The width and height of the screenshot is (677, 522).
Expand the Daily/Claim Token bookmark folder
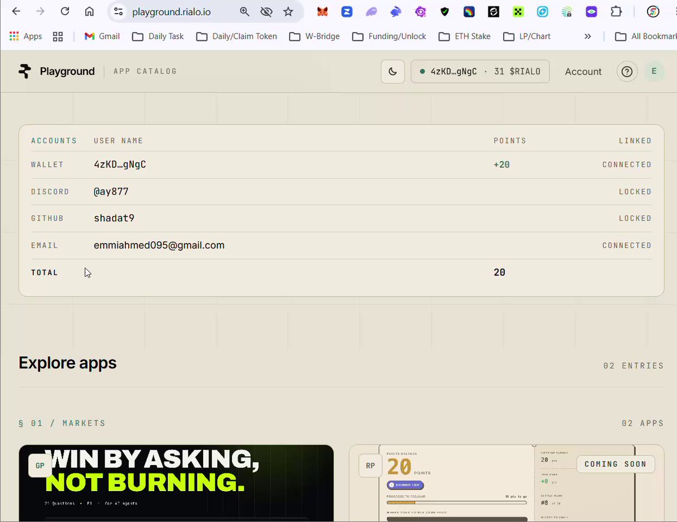tap(237, 37)
